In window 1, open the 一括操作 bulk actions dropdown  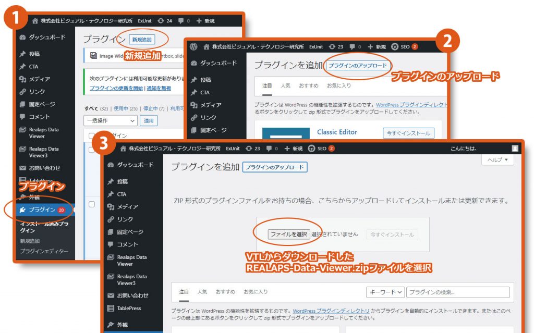tap(111, 120)
